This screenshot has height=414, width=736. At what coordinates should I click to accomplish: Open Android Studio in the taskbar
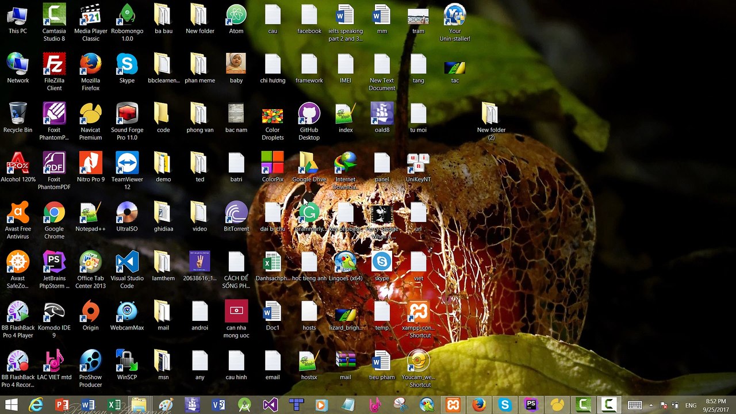tap(244, 405)
